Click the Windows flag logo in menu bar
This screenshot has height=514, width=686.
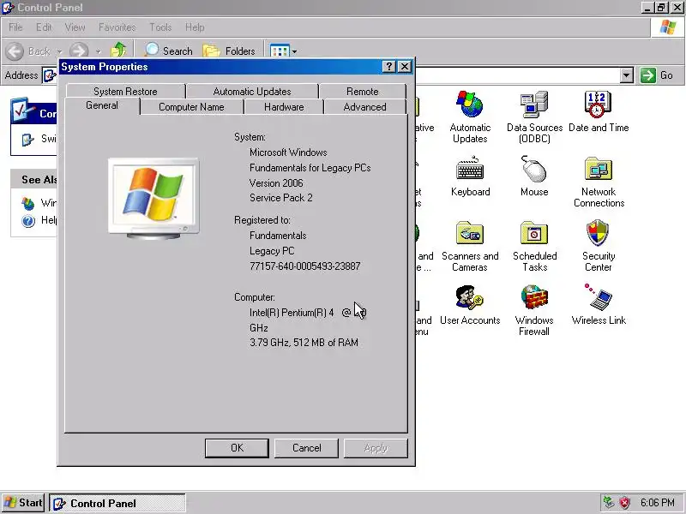point(668,27)
